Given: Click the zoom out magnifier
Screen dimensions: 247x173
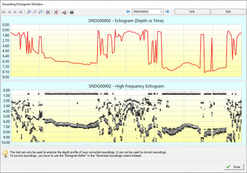Looking at the screenshot, I should point(35,12).
